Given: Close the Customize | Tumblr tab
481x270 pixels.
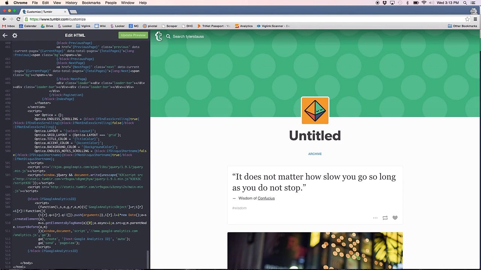Looking at the screenshot, I should [x=65, y=12].
